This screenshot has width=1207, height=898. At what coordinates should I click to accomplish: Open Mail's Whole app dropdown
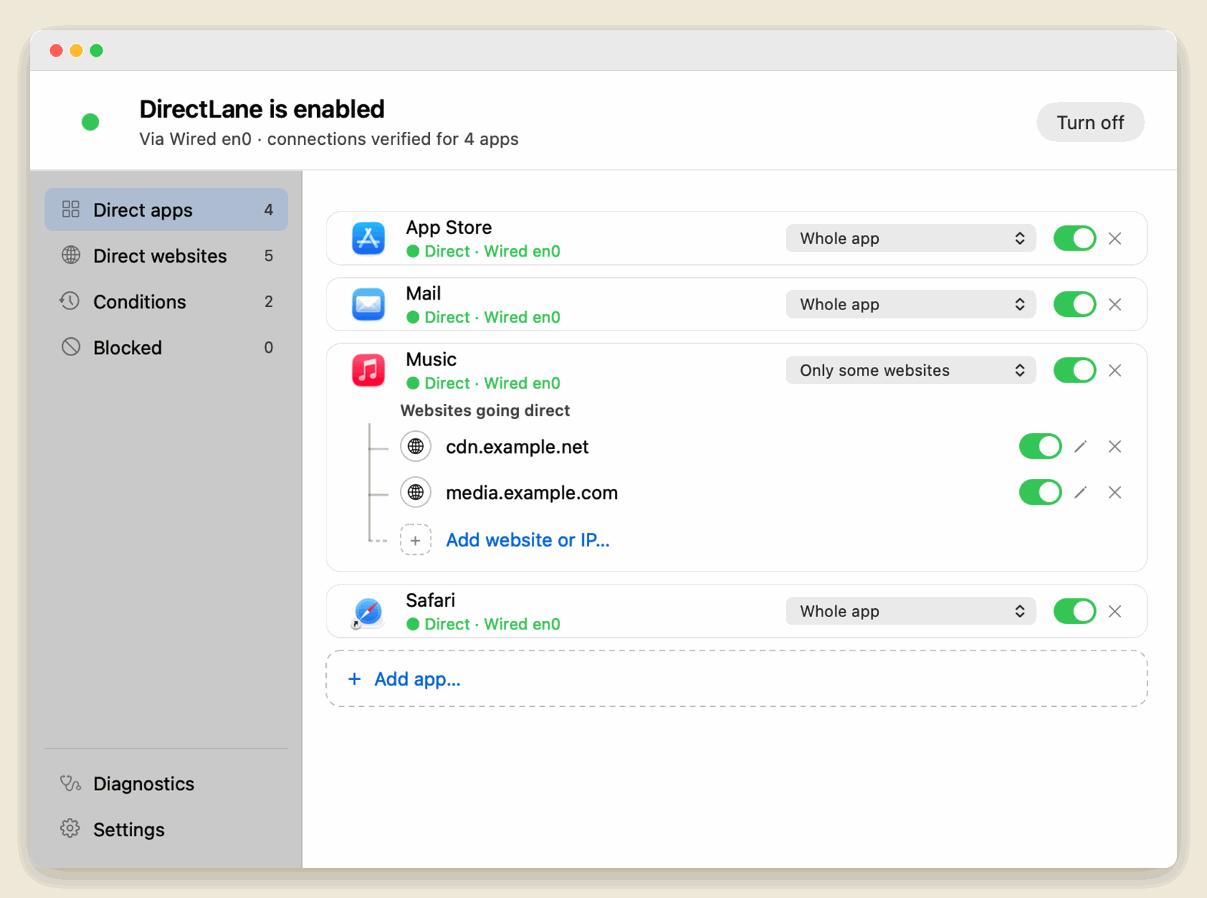(x=911, y=304)
